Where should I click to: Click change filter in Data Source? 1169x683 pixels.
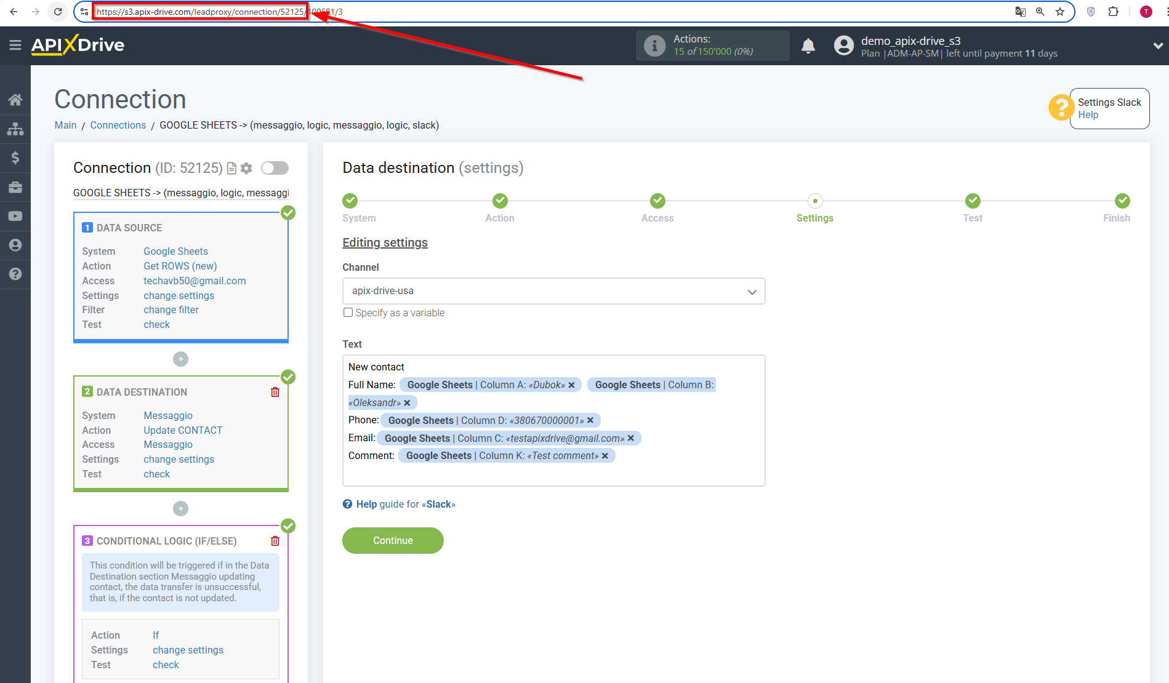click(x=171, y=310)
